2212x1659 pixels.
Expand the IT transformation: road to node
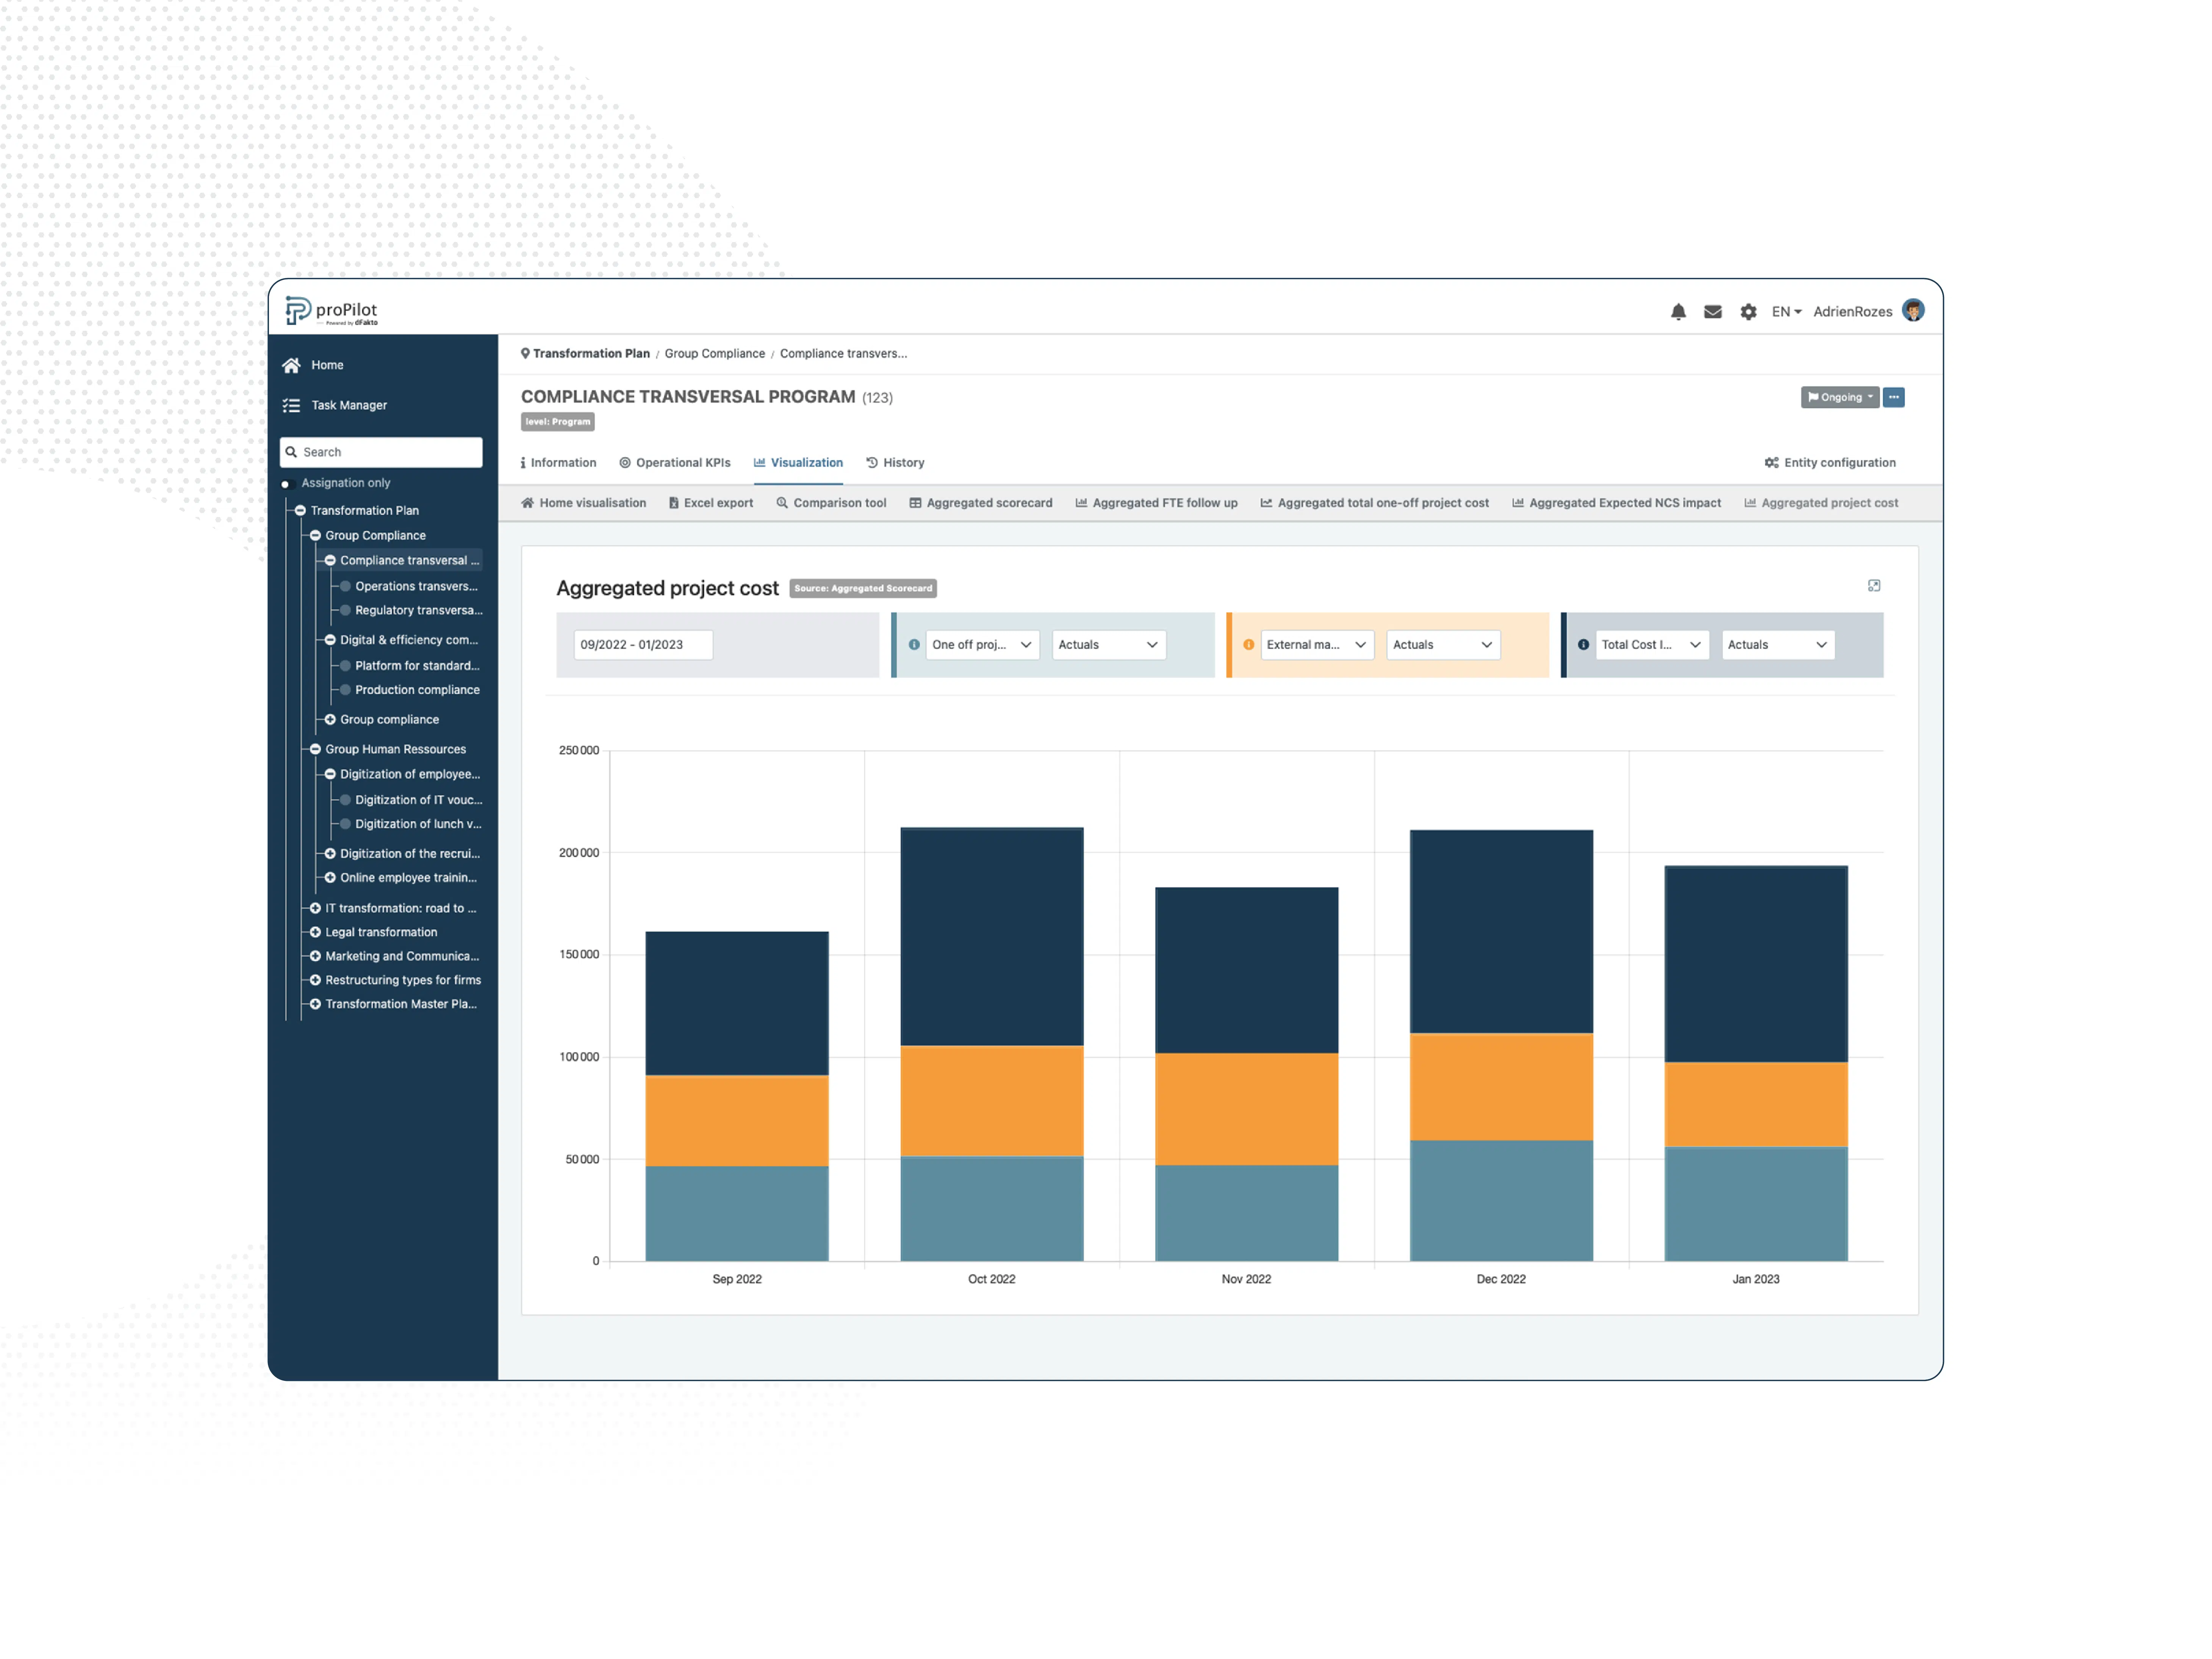pos(315,908)
